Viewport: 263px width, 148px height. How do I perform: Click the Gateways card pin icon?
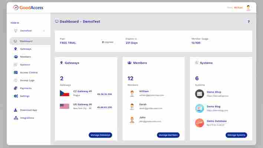click(x=61, y=63)
